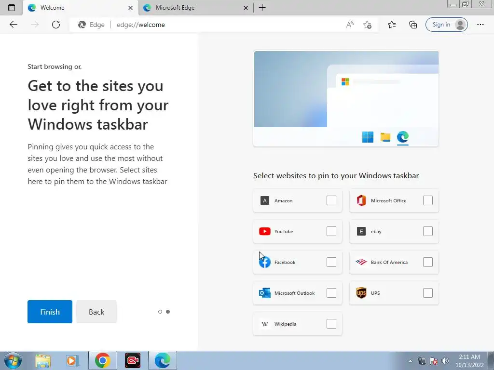
Task: Click the taskbar preview illustration
Action: coord(346,98)
